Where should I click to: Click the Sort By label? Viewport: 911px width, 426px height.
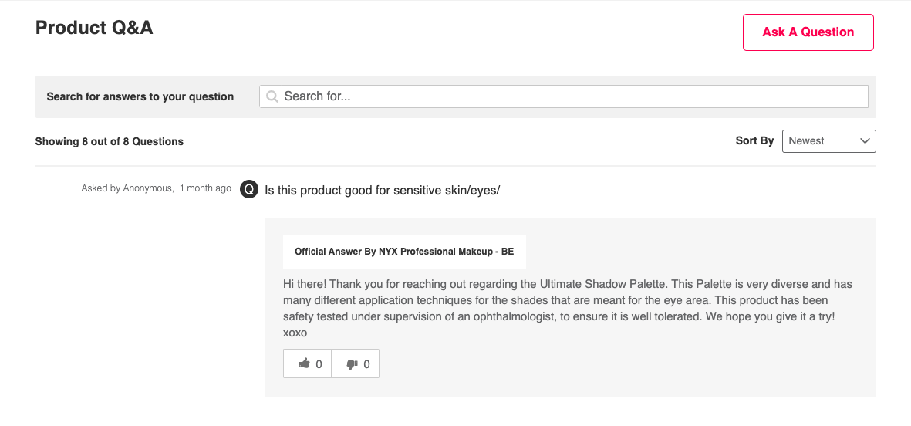tap(754, 141)
